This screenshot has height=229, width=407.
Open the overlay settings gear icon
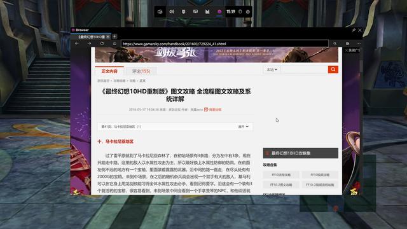pos(248,11)
